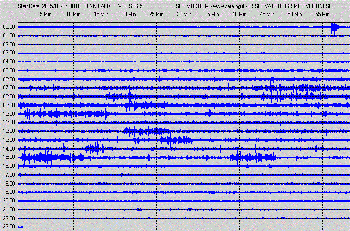This screenshot has width=350, height=231.
Task: Click the 25 Min axis label
Action: (x=156, y=14)
